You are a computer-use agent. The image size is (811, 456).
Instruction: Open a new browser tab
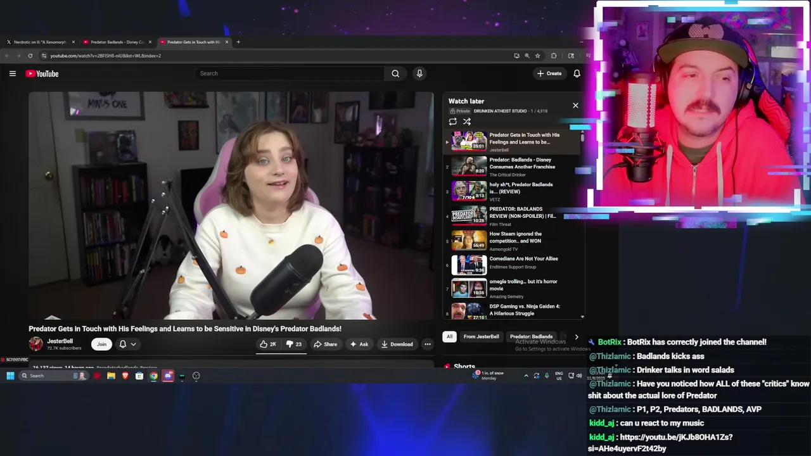click(x=238, y=42)
